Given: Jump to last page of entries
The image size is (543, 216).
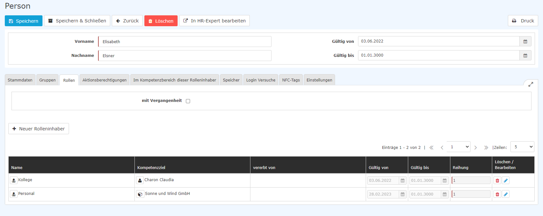Looking at the screenshot, I should click(x=486, y=147).
